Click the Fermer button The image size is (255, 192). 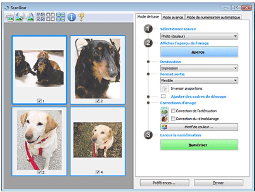[x=218, y=183]
